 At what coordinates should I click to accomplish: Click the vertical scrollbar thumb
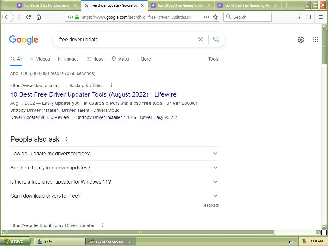click(324, 47)
